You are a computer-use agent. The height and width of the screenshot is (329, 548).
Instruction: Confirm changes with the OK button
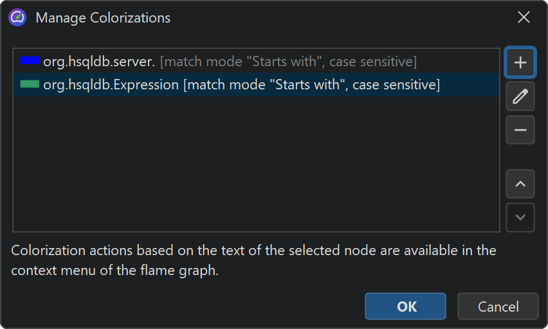pos(405,307)
